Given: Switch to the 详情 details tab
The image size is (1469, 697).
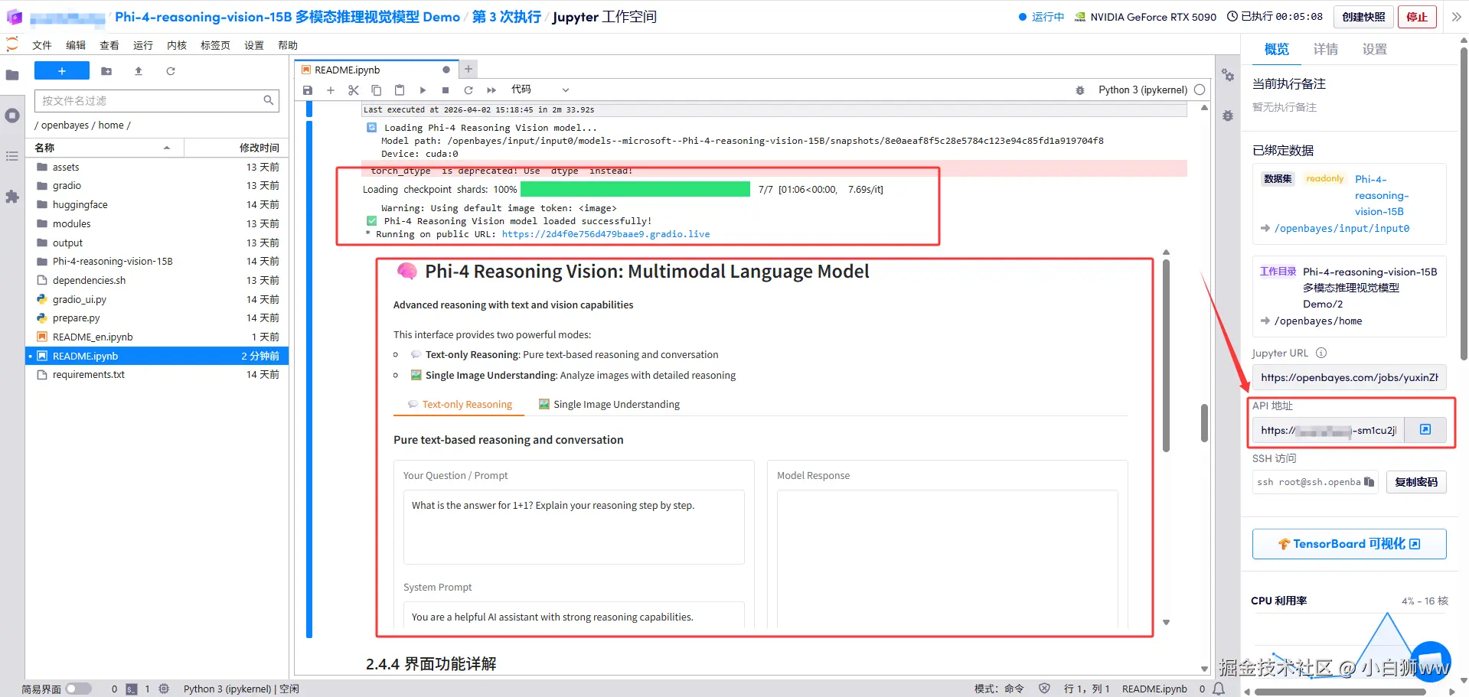Looking at the screenshot, I should pos(1326,50).
